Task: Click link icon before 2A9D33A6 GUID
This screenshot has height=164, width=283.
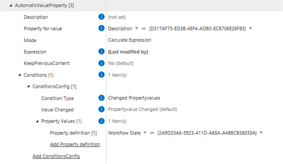Action: click(152, 133)
